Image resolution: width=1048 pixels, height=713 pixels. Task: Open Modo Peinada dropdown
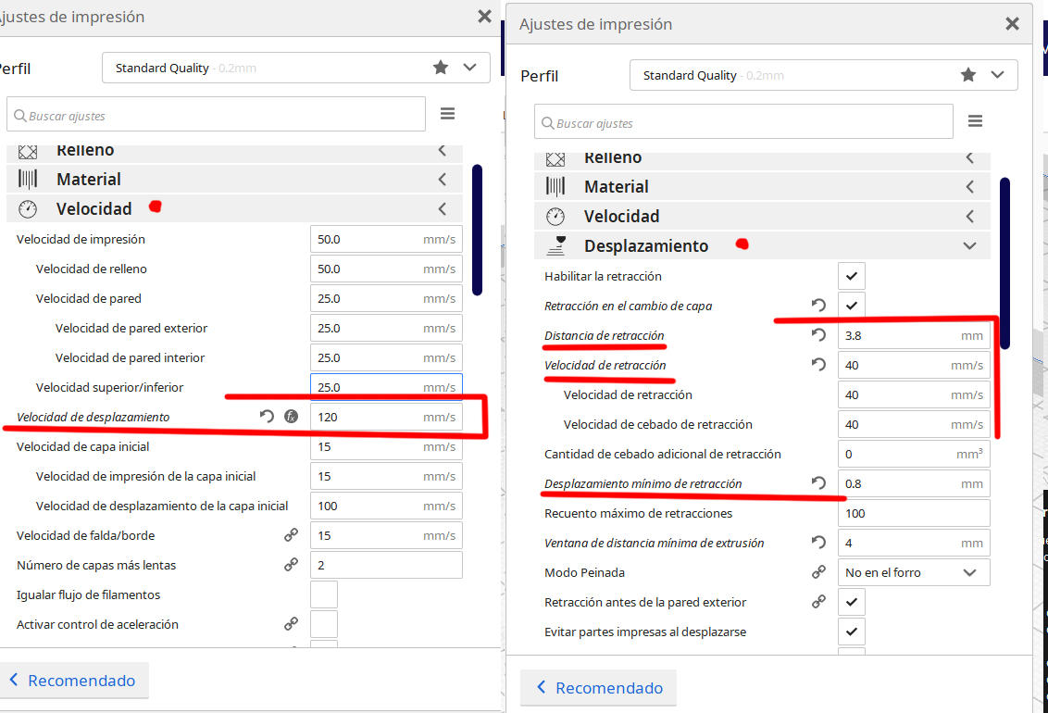(913, 572)
